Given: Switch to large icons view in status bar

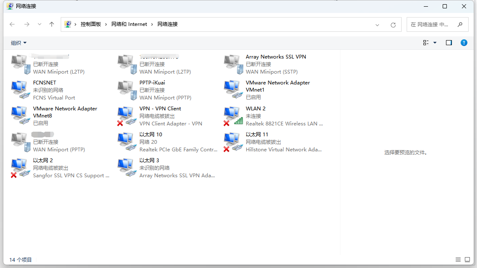Looking at the screenshot, I should click(x=467, y=260).
